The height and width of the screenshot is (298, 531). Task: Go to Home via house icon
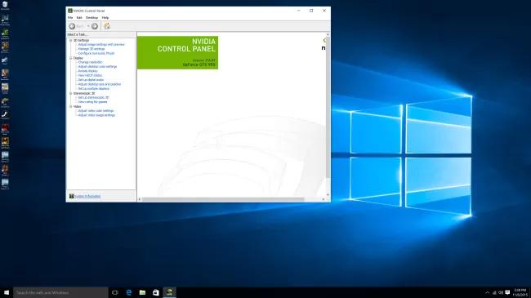[x=107, y=26]
